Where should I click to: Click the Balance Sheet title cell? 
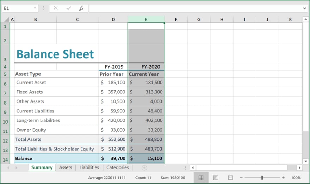55,54
